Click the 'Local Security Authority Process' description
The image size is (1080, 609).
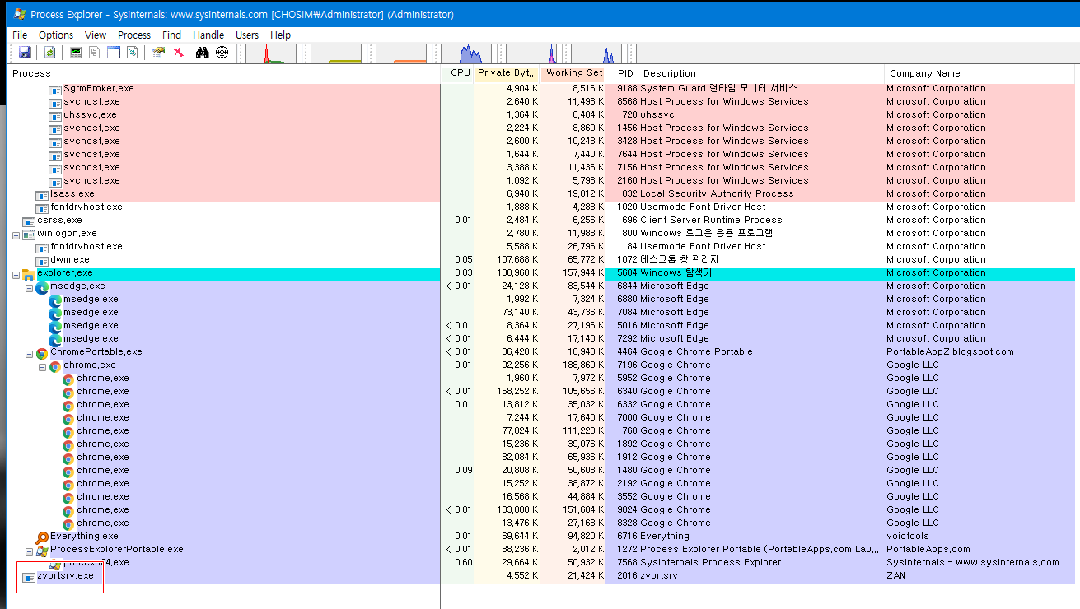(x=717, y=194)
